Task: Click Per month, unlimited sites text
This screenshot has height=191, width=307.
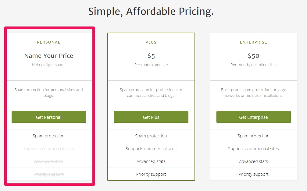Action: 254,65
